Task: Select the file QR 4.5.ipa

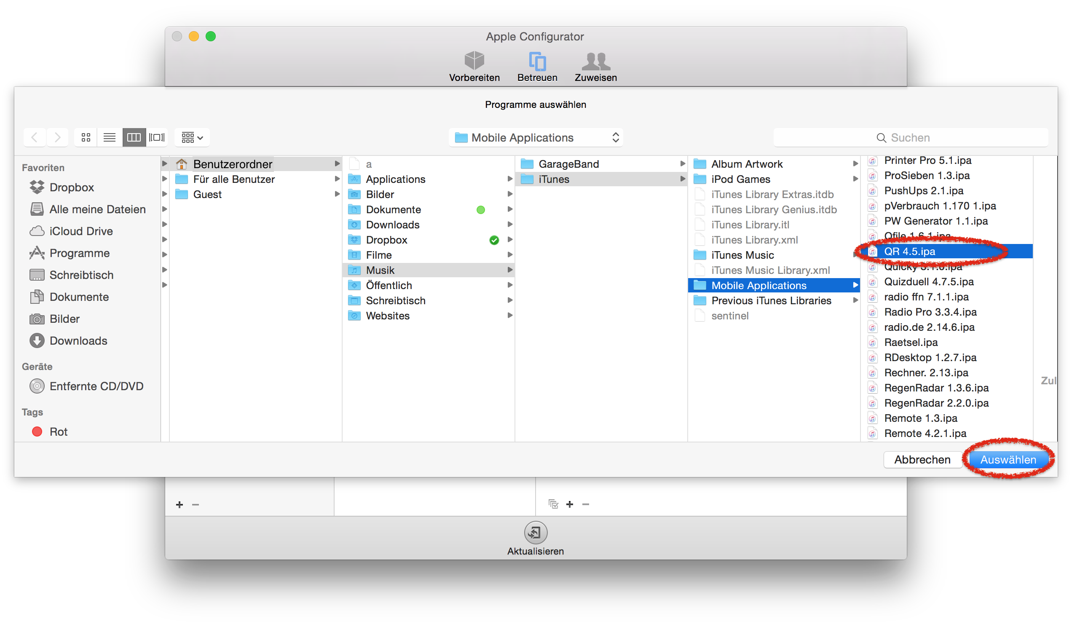Action: (x=947, y=252)
